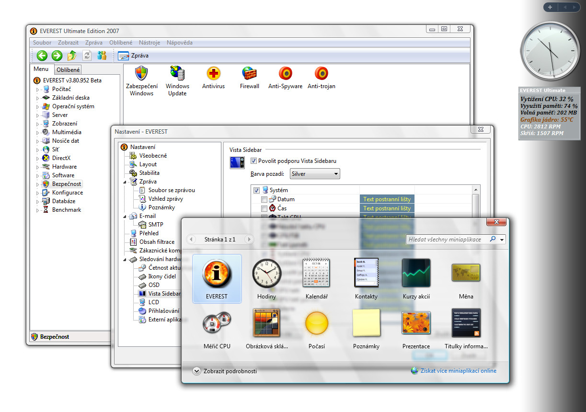Open the Soubor menu

[x=42, y=43]
